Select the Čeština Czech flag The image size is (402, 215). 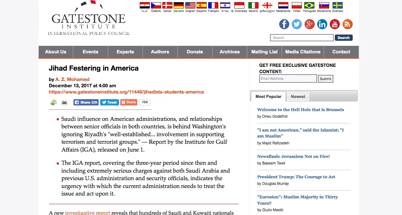[156, 5]
